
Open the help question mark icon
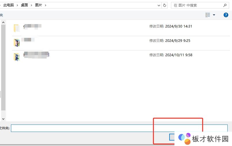coord(226,15)
